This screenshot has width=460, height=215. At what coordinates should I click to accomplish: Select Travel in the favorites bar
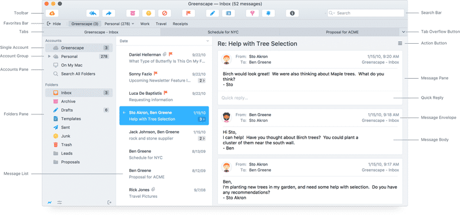[161, 24]
